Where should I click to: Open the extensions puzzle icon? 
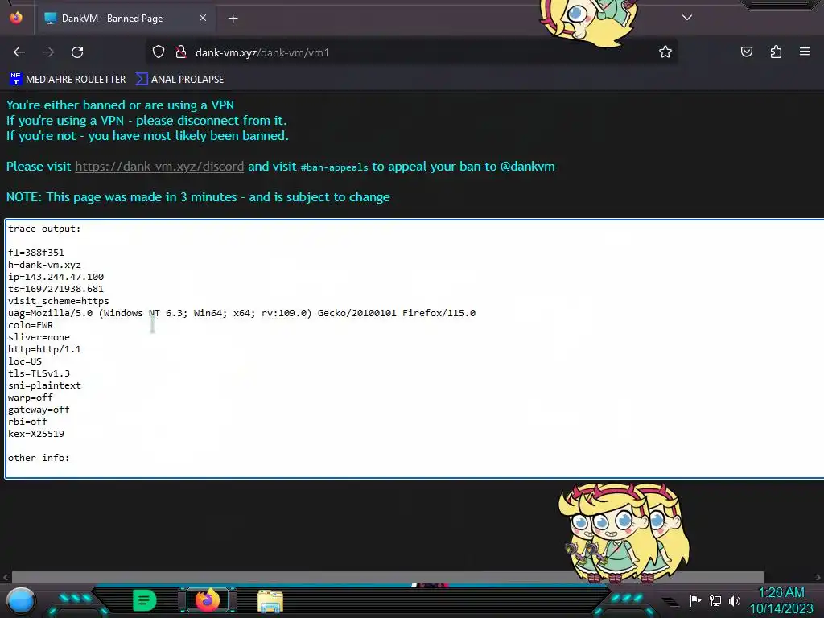click(776, 51)
